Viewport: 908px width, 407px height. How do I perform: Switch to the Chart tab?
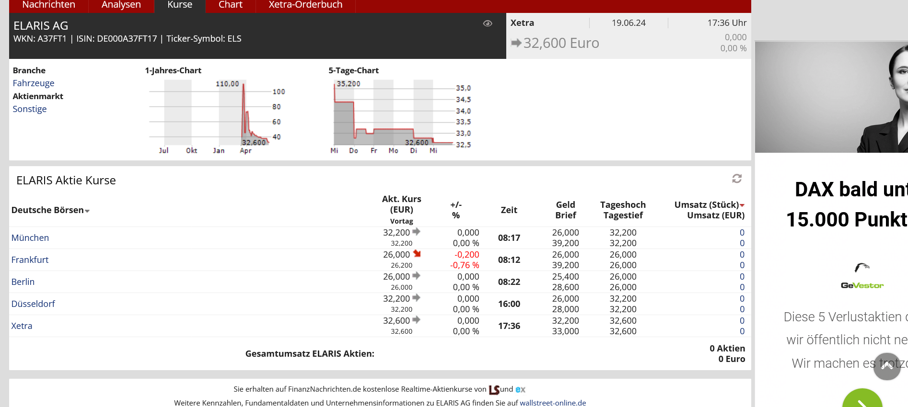pos(230,5)
